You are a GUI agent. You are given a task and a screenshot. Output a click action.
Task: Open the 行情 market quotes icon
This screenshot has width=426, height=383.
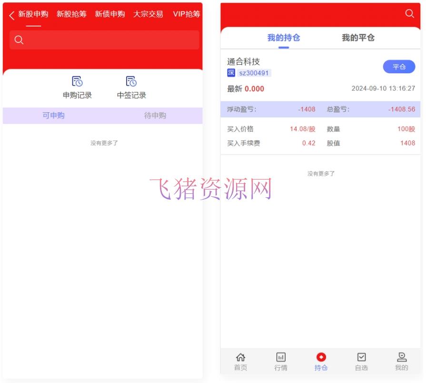281,361
